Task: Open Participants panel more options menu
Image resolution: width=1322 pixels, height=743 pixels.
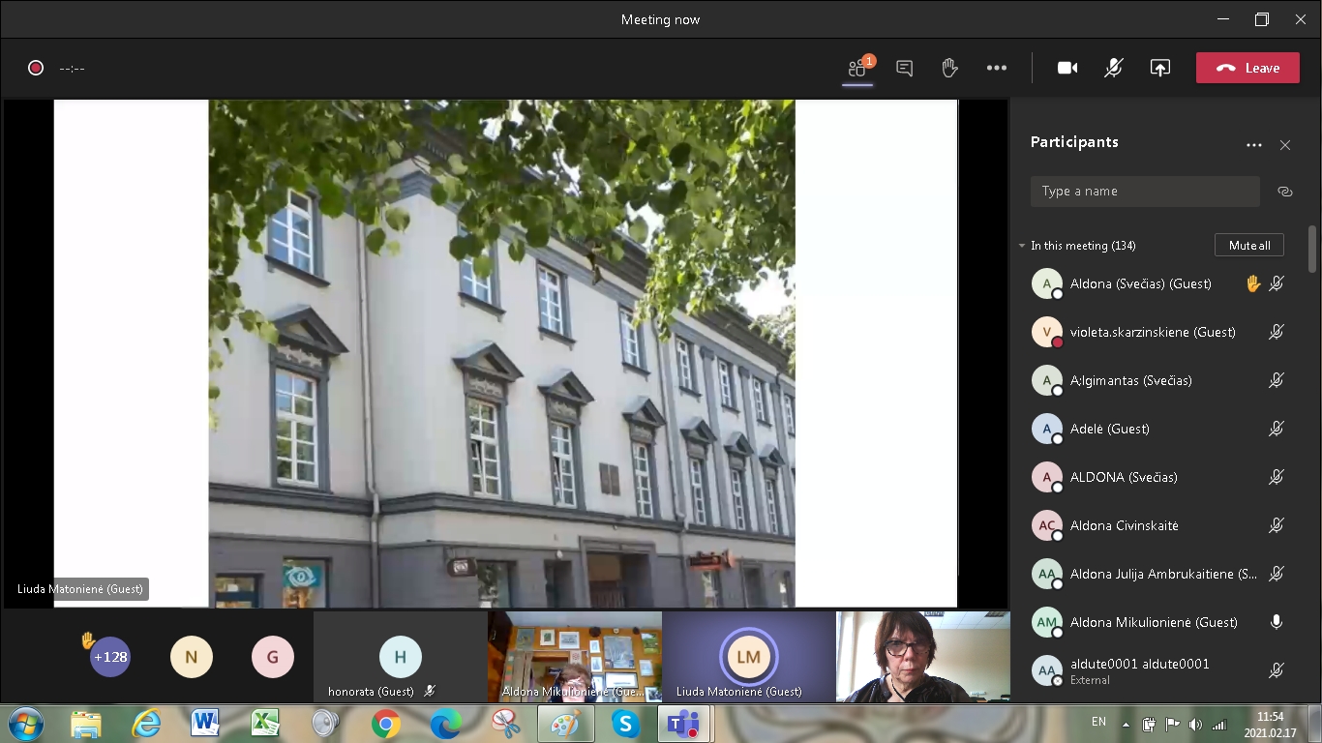Action: [x=1253, y=145]
